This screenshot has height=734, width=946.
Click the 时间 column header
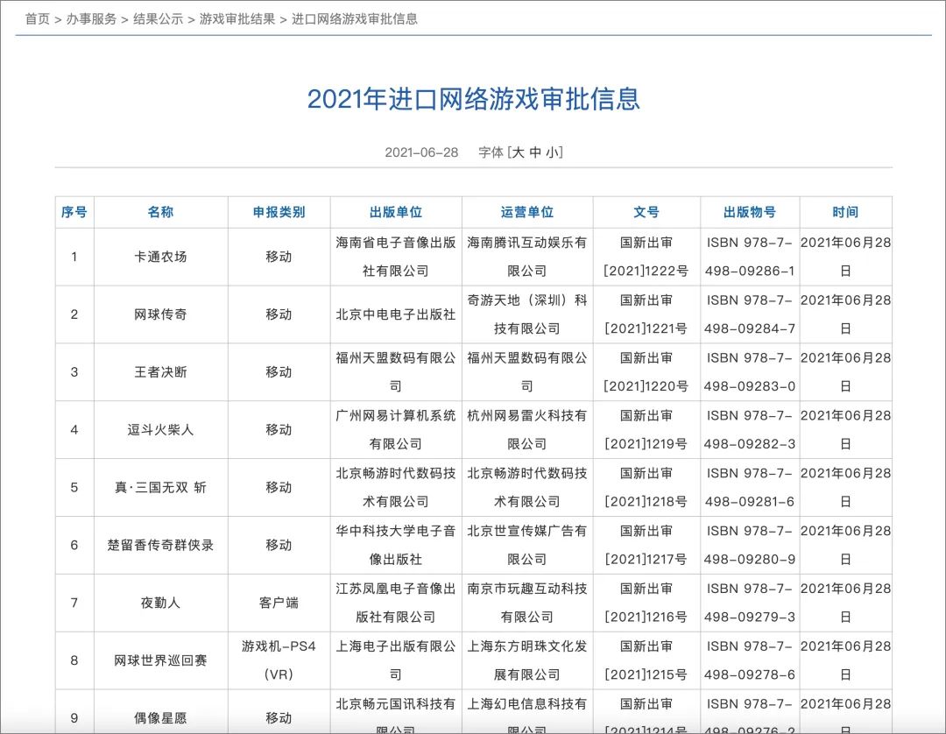coord(845,212)
